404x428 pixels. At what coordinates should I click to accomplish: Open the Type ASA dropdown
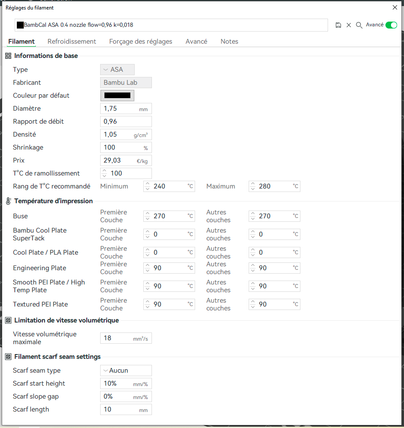(x=117, y=70)
